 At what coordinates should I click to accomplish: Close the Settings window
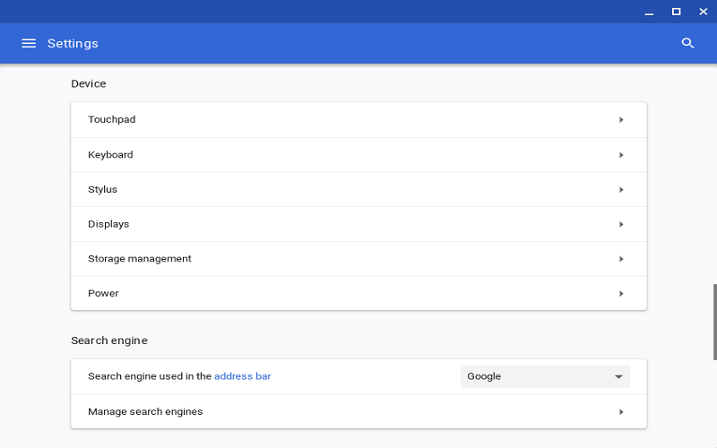click(704, 12)
